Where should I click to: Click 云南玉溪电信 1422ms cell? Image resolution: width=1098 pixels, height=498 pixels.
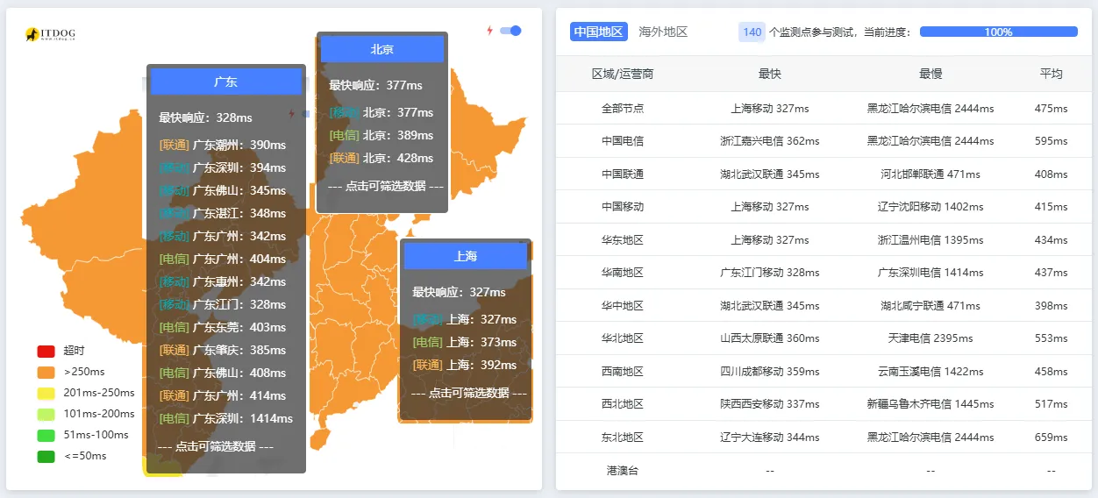930,371
